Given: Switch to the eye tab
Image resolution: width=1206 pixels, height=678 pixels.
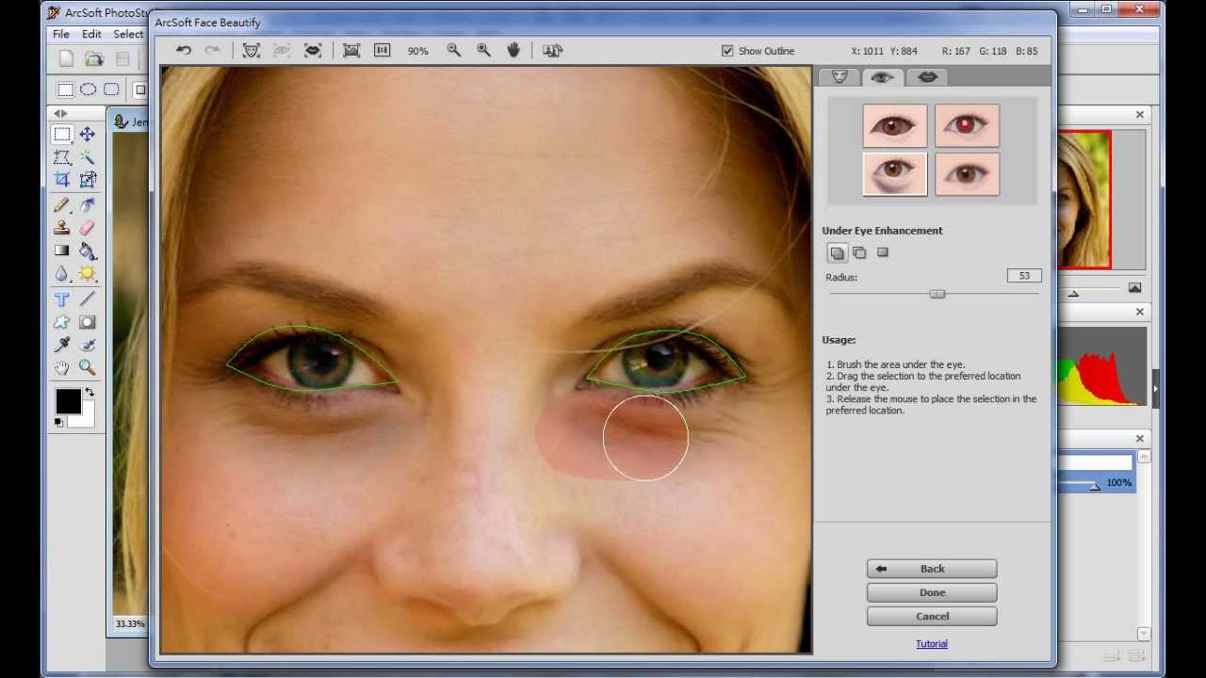Looking at the screenshot, I should tap(882, 77).
